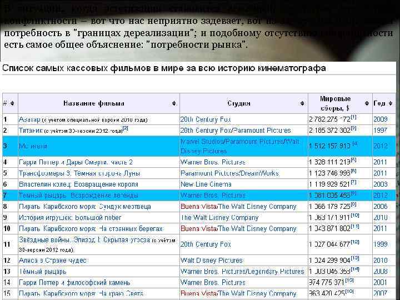Open The Walt Disney Company link row 9
Image resolution: width=400 pixels, height=300 pixels.
click(x=219, y=218)
